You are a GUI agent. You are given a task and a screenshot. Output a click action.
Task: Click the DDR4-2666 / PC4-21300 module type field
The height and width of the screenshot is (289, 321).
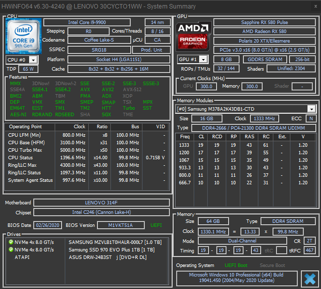click(x=253, y=128)
